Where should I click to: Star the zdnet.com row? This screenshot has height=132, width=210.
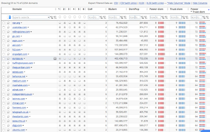pos(8,90)
